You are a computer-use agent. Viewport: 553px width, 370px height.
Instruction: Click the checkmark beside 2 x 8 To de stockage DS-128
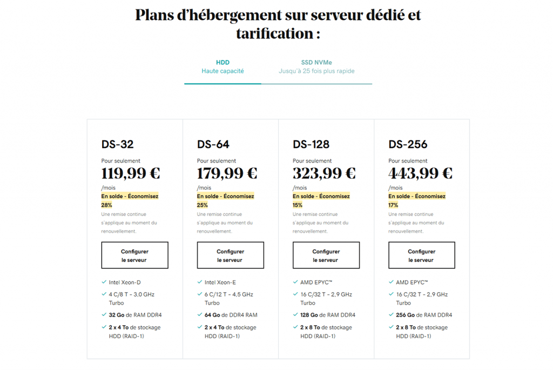295,327
